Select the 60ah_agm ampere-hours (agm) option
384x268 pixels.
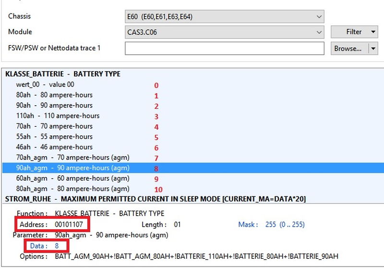(x=72, y=178)
